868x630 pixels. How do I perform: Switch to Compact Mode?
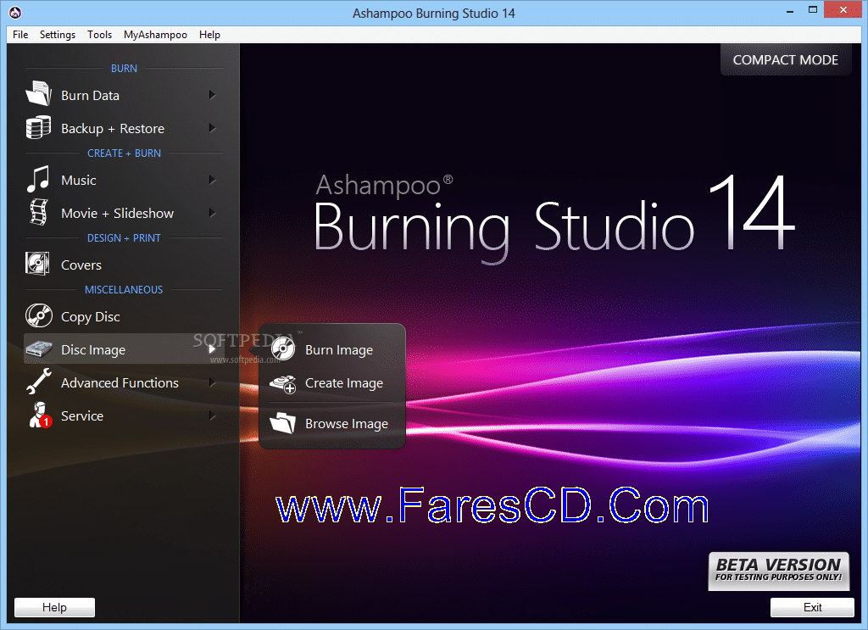coord(786,60)
